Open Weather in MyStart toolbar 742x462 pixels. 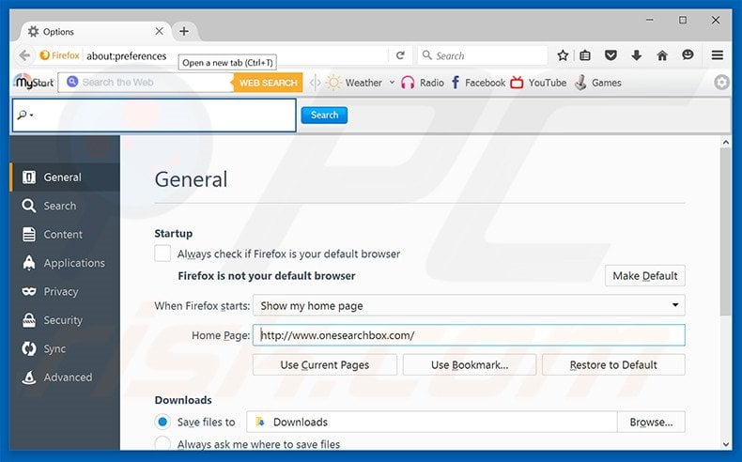[354, 83]
